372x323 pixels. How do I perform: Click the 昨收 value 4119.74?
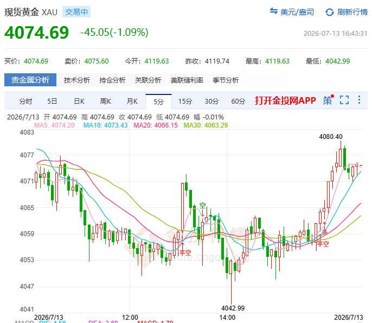[217, 61]
